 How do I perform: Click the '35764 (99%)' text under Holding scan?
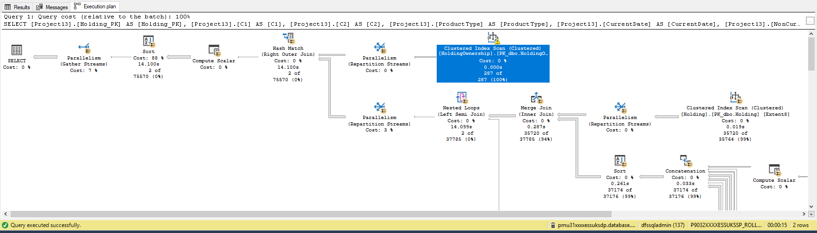point(735,139)
